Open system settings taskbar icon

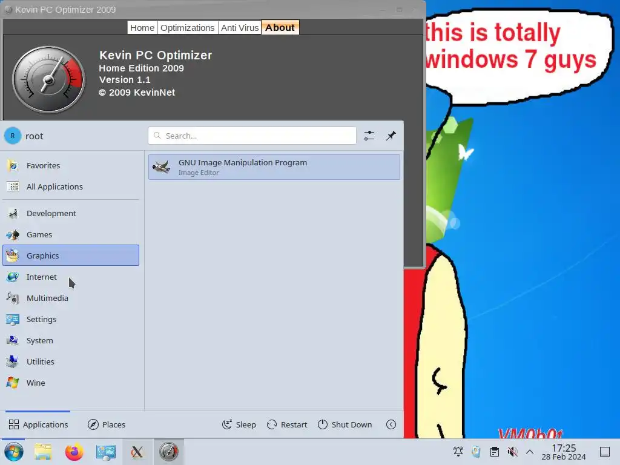(105, 452)
